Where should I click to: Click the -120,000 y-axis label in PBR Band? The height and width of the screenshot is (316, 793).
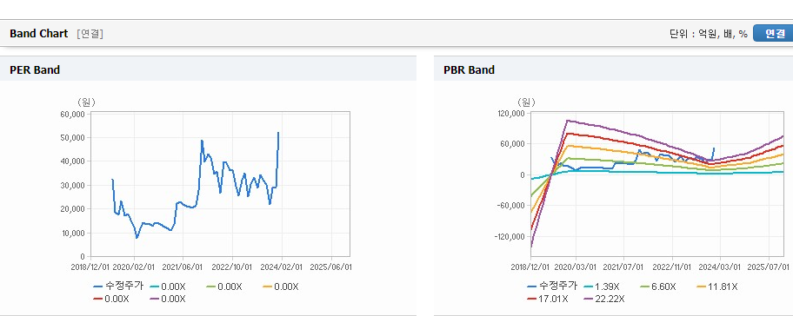tap(510, 236)
